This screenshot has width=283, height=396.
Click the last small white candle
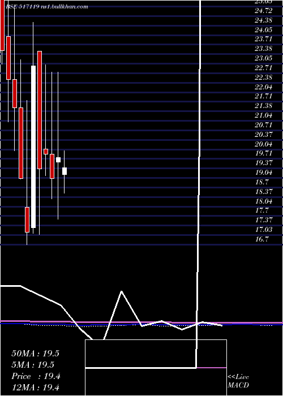65,171
